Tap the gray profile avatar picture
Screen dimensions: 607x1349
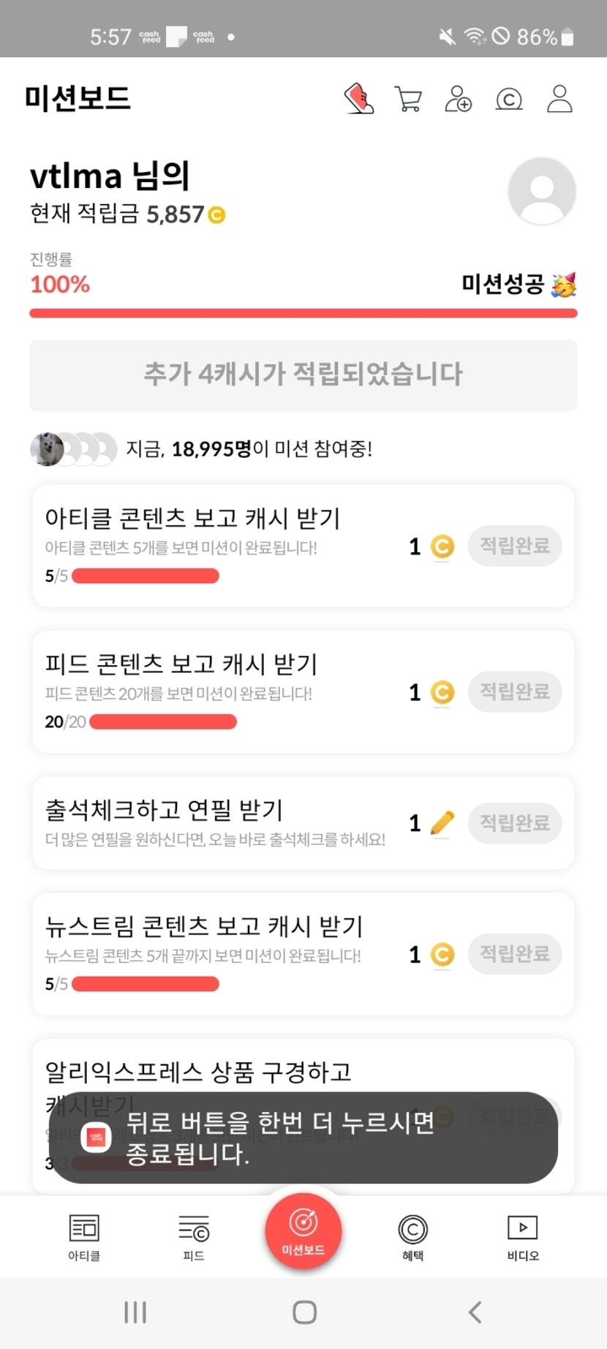pos(542,191)
